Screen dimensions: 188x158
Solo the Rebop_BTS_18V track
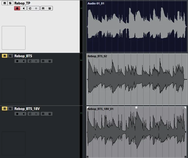coord(10,109)
